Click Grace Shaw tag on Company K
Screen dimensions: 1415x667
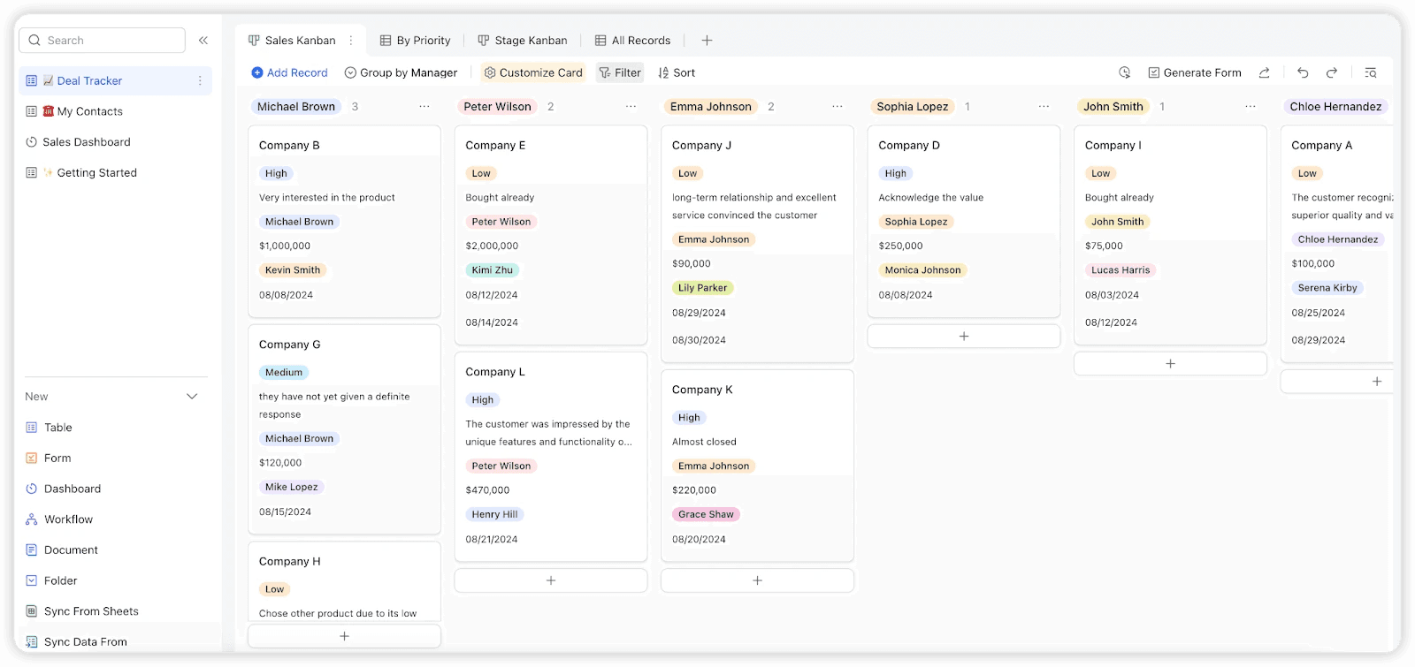[x=706, y=514]
